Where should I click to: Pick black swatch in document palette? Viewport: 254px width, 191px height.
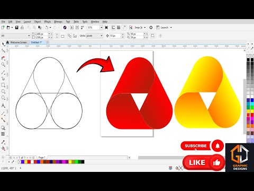[83, 162]
